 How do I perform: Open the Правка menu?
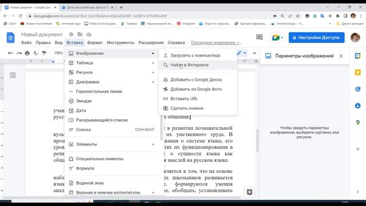pyautogui.click(x=43, y=43)
